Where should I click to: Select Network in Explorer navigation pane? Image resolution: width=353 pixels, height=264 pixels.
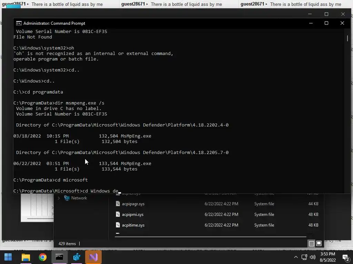coord(79,198)
